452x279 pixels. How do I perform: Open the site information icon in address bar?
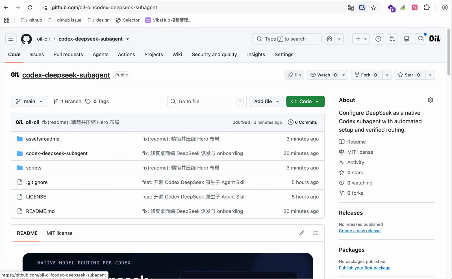(45, 8)
